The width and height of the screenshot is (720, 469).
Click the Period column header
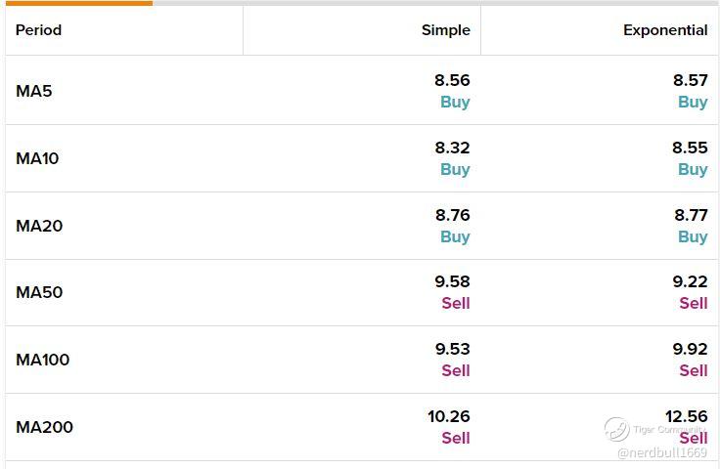click(x=38, y=30)
